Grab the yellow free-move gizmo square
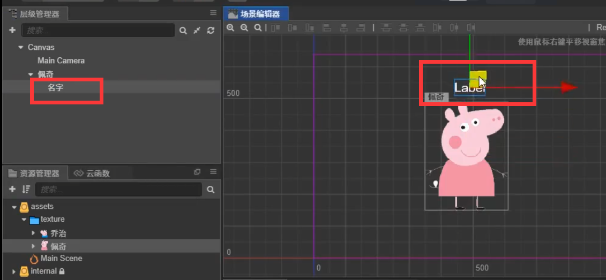Viewport: 606px width, 280px height. tap(477, 78)
